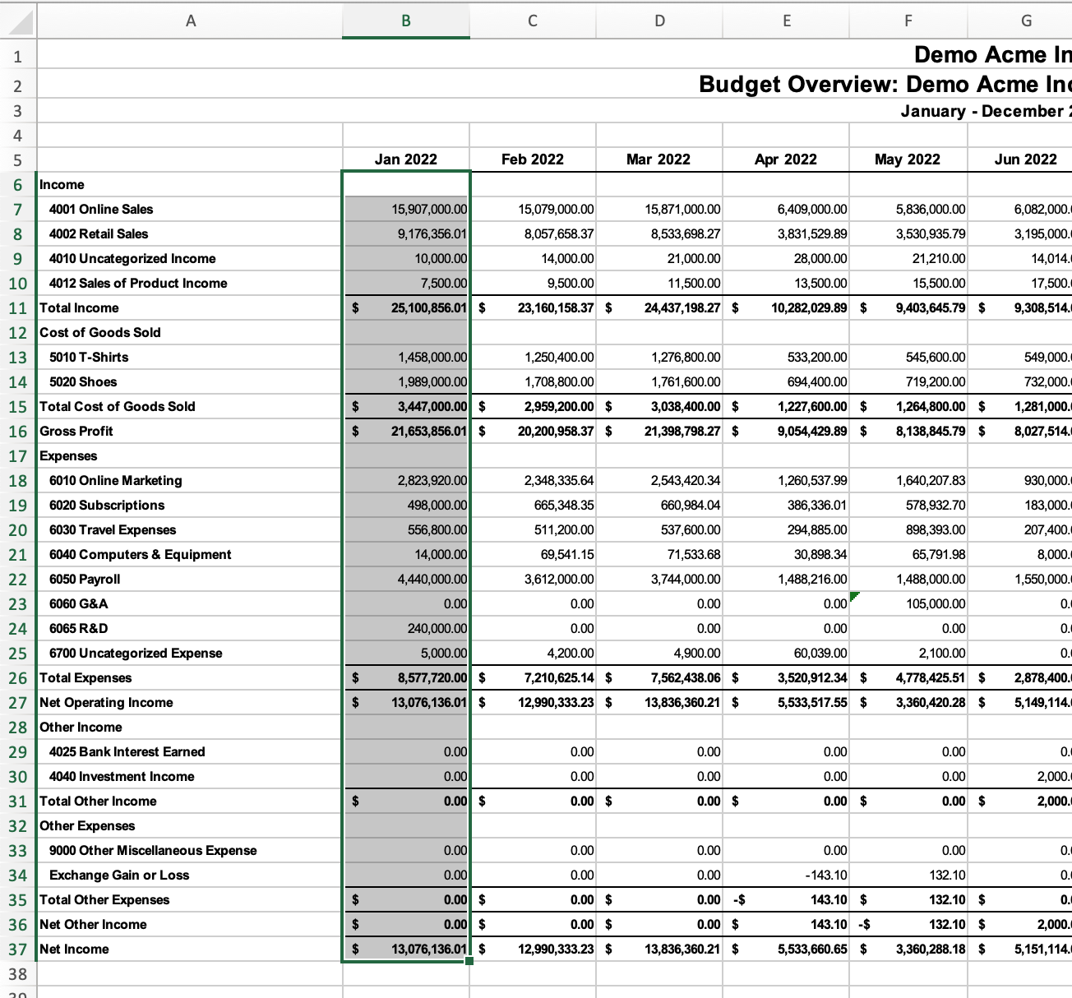
Task: Click the 4001 Online Sales label
Action: [x=101, y=210]
